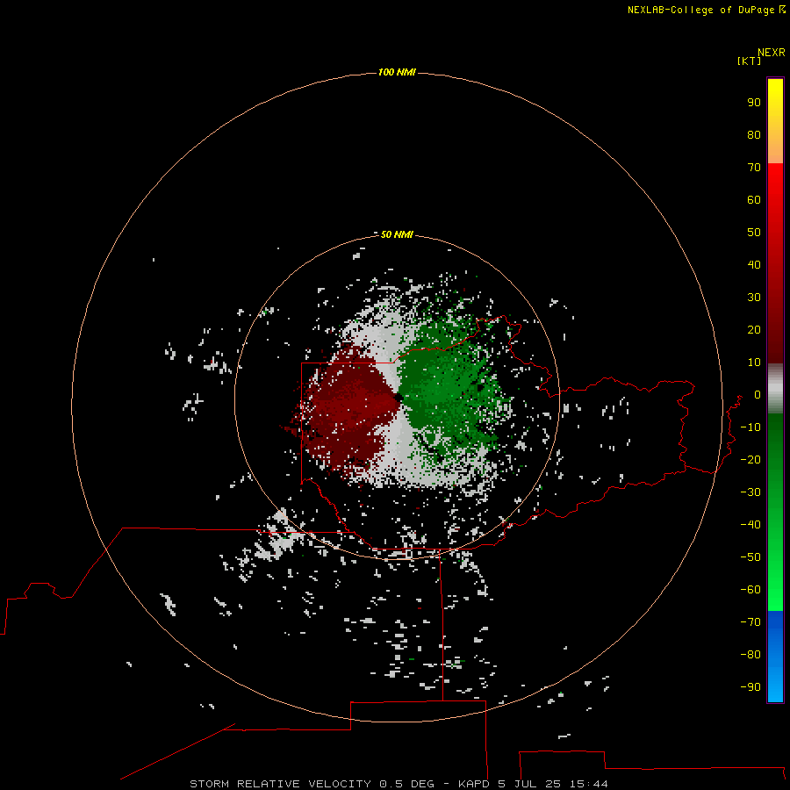Click the NEXLAB-College of DuPage credit text
This screenshot has width=790, height=790.
pos(706,10)
